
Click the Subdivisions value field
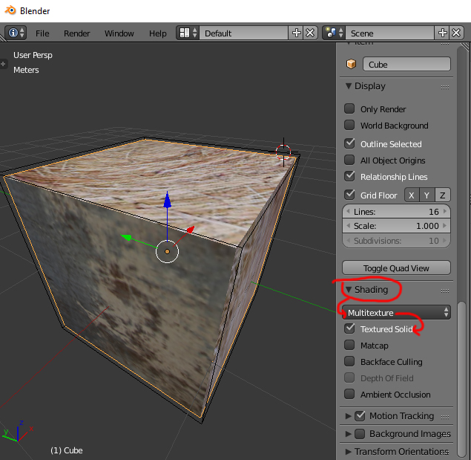click(396, 241)
